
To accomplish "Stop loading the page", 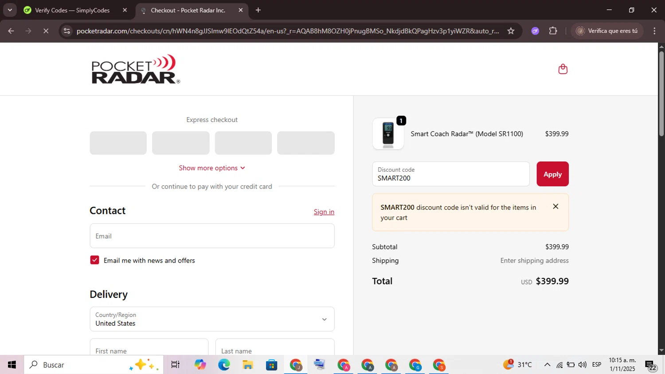I will (46, 31).
